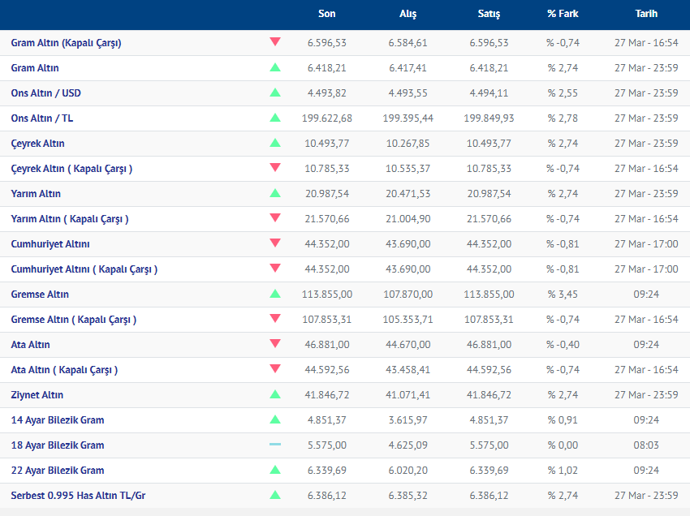Screen dimensions: 690x516
Task: Select the Satış column header
Action: click(x=489, y=14)
